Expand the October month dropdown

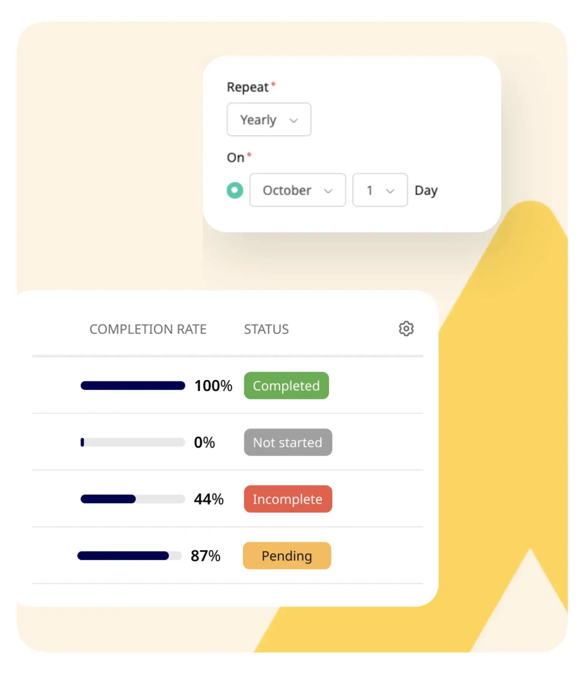tap(297, 190)
